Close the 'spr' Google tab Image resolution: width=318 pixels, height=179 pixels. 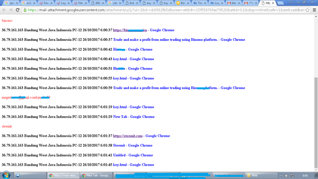pos(17,3)
